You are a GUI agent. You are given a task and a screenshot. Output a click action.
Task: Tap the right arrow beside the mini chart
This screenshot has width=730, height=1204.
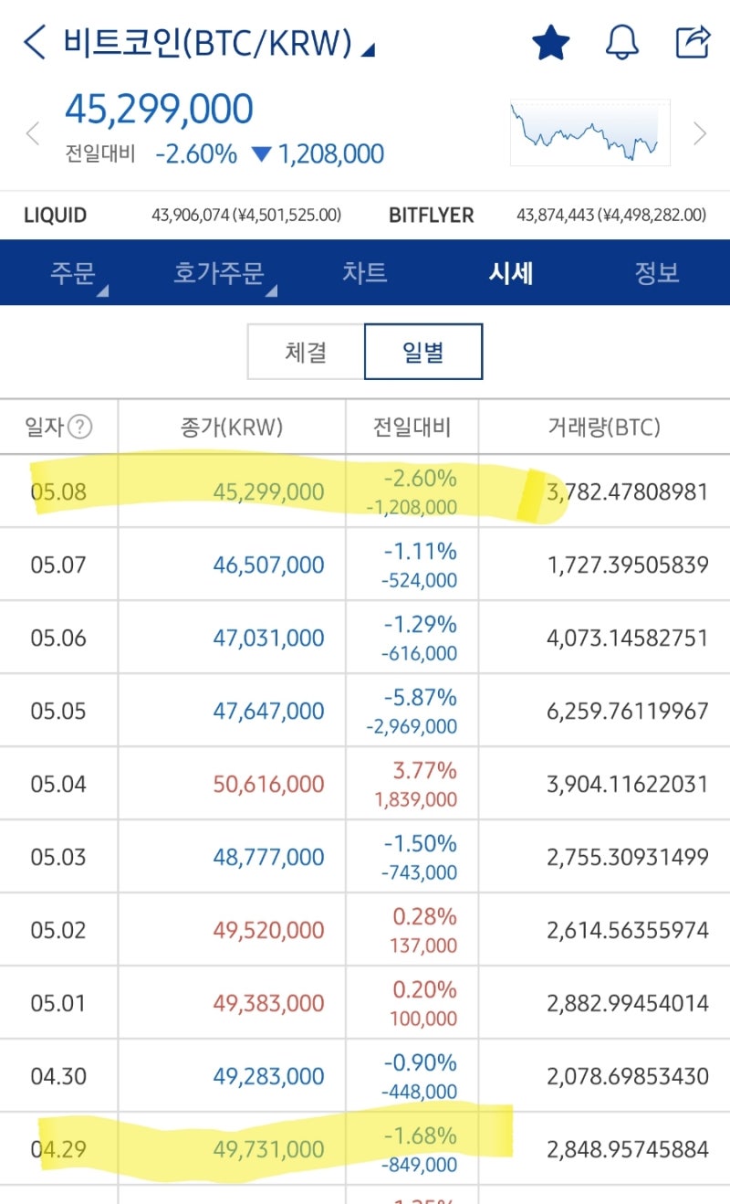tap(699, 132)
